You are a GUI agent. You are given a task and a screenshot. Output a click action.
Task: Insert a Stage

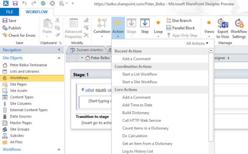point(132,28)
